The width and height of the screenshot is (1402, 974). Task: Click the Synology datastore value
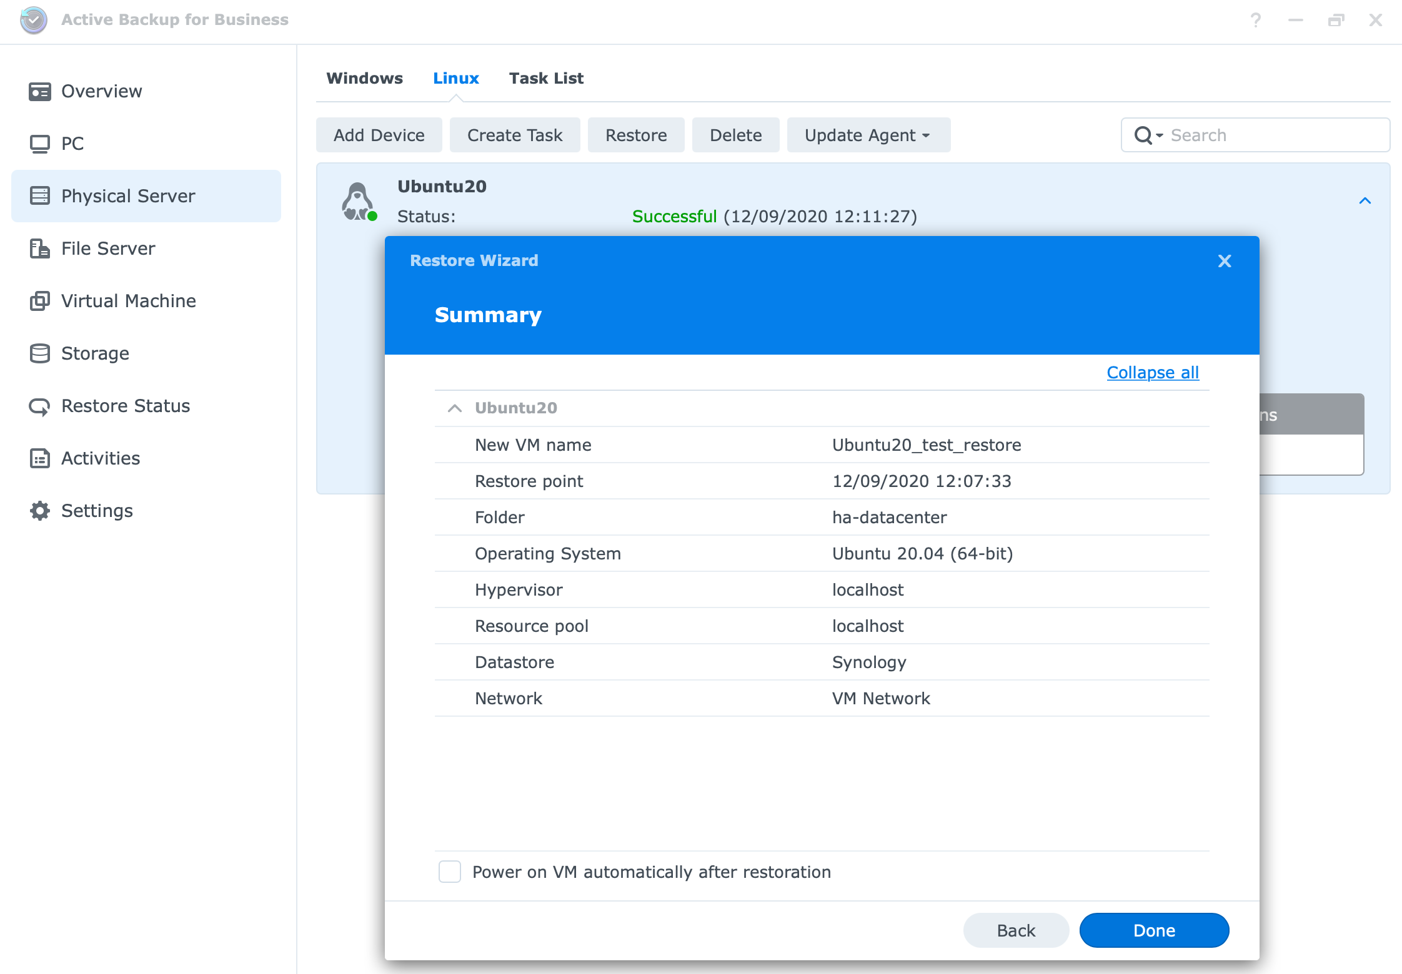(x=869, y=662)
